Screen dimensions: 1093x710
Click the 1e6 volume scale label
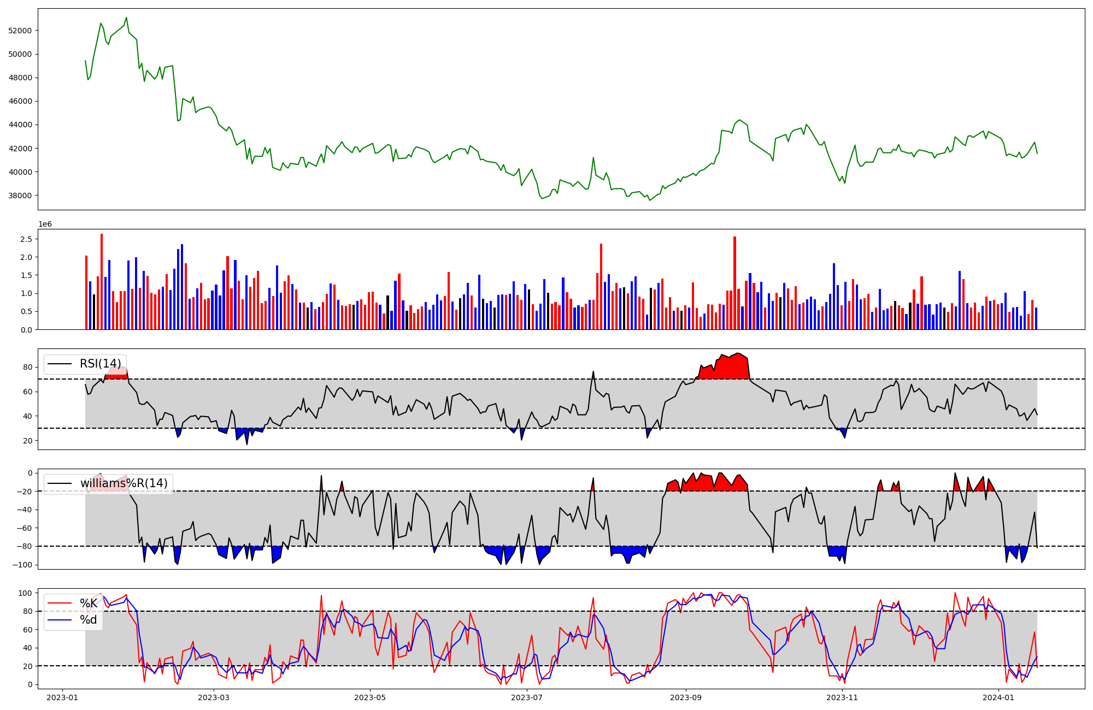[45, 224]
